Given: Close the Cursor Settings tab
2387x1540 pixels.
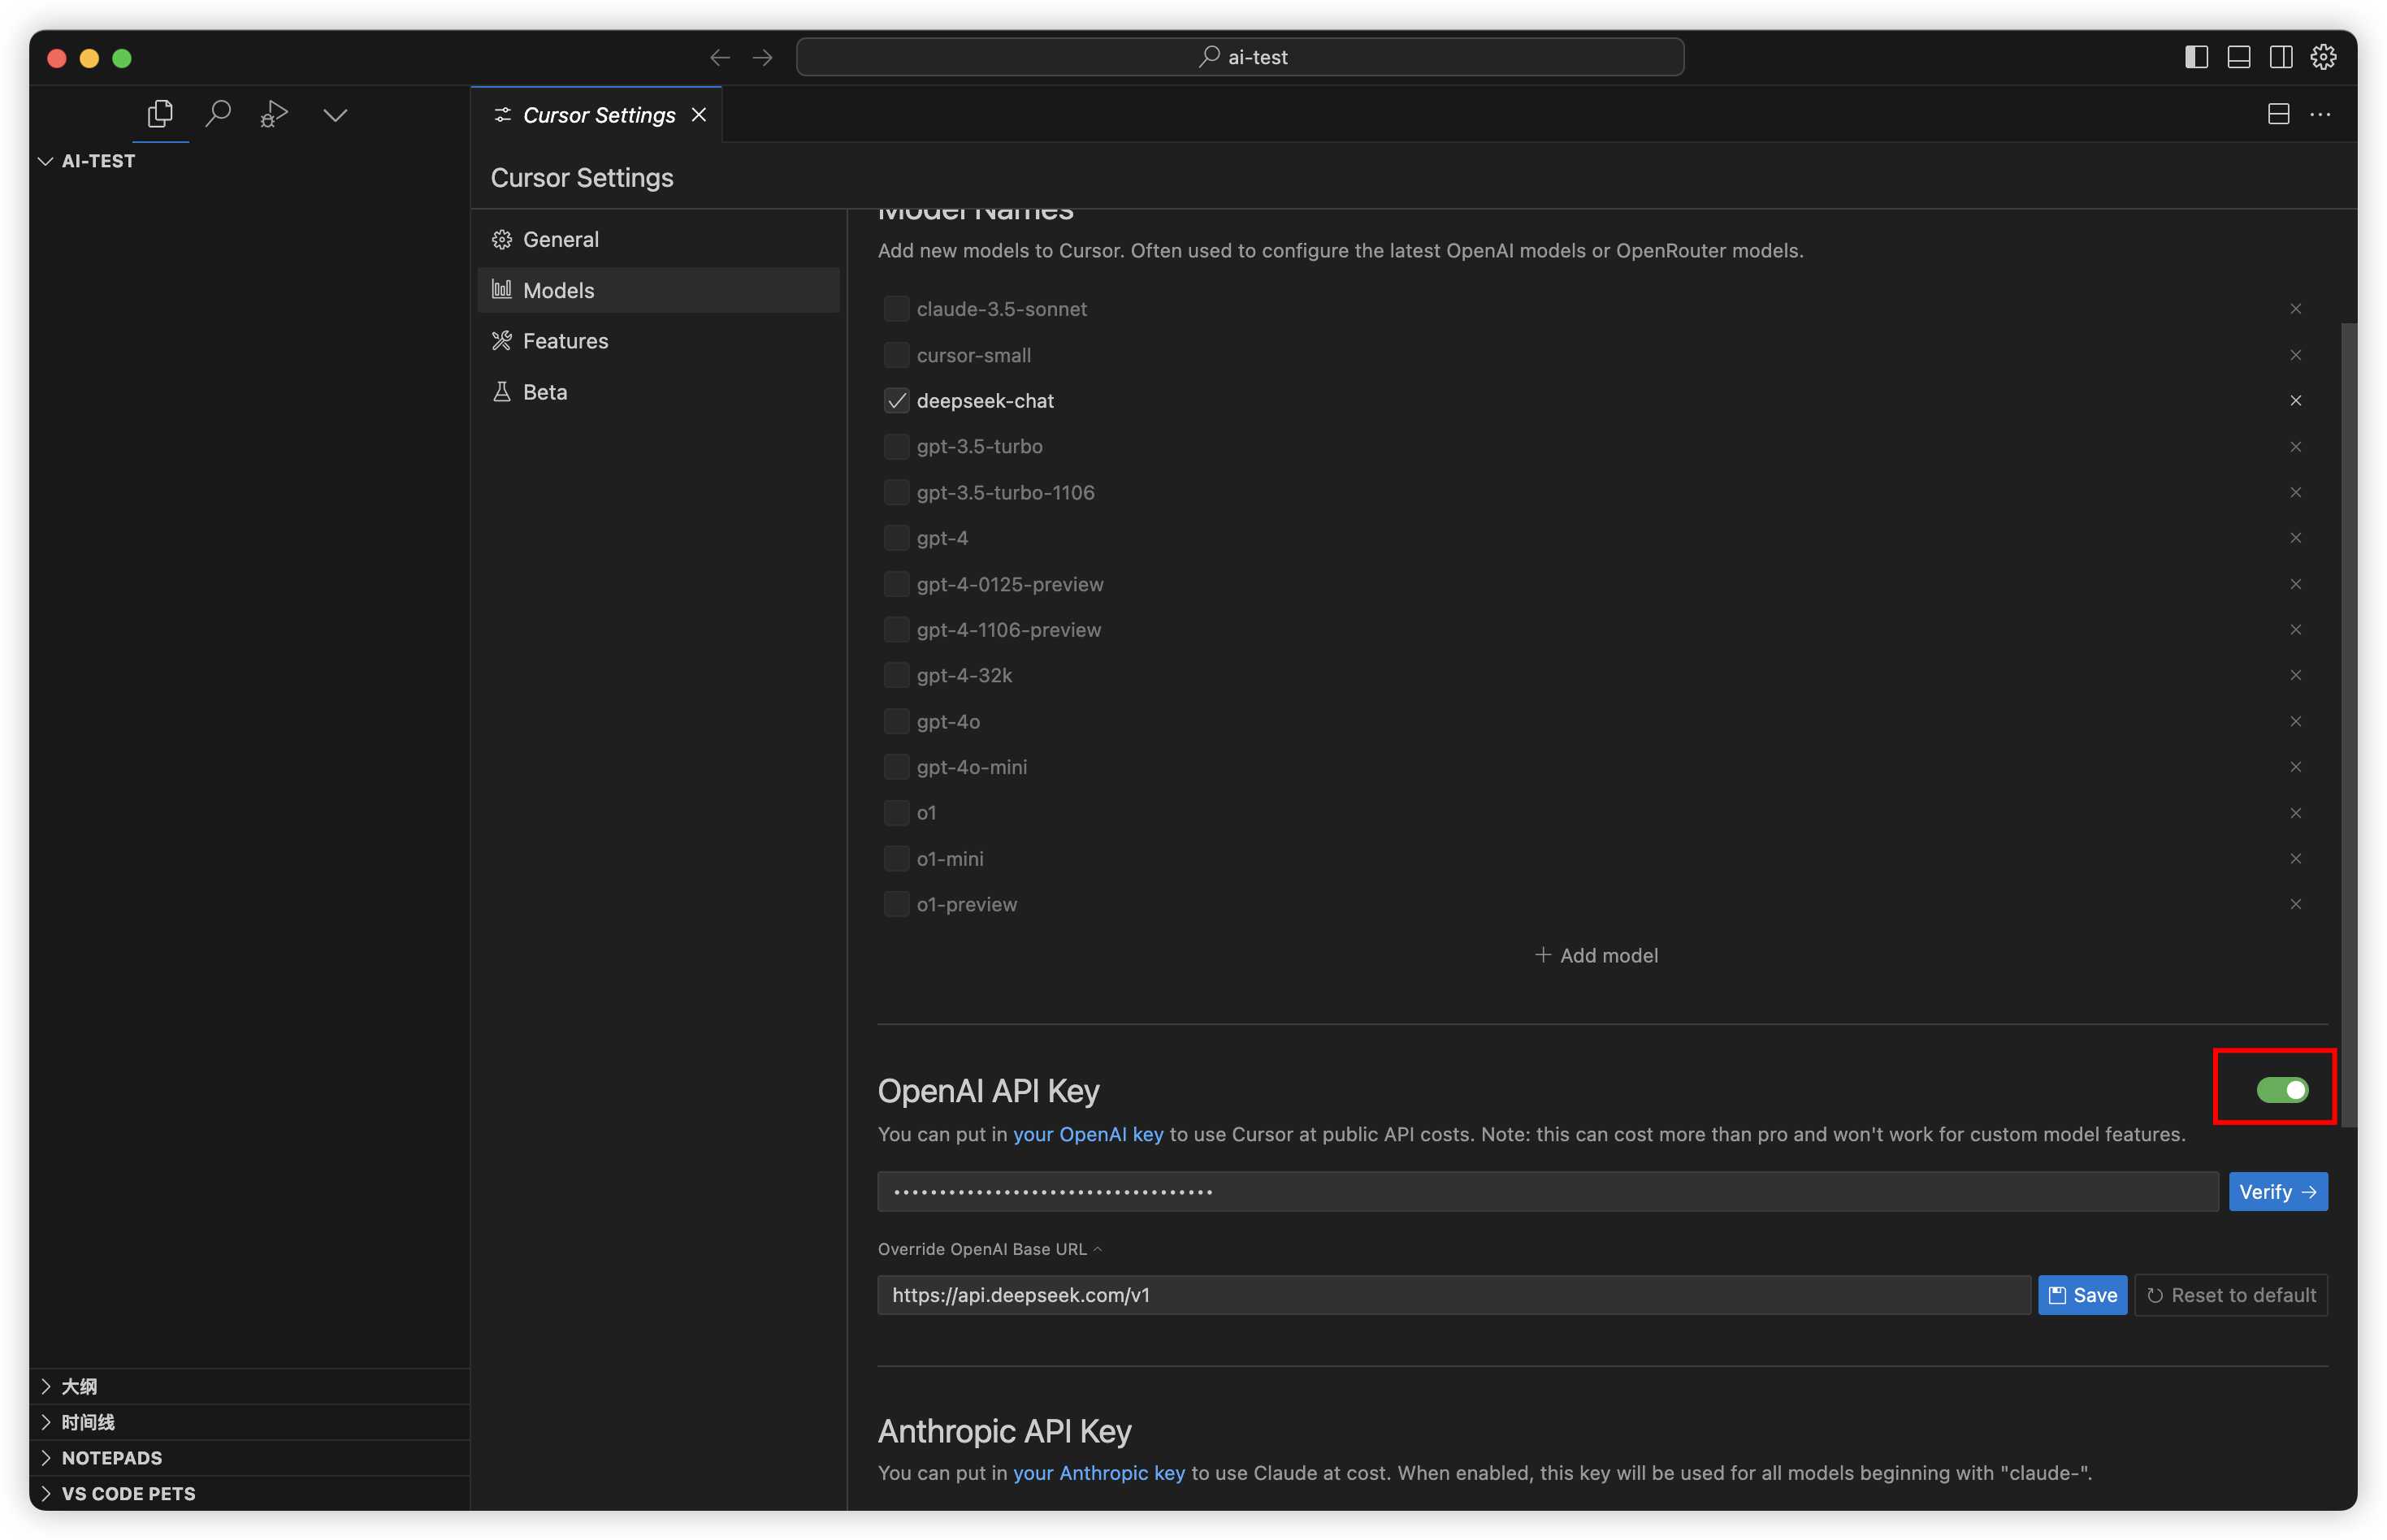Looking at the screenshot, I should tap(699, 115).
